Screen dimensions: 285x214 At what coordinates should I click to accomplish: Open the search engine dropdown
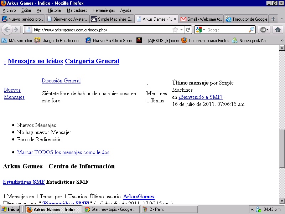tap(204, 30)
